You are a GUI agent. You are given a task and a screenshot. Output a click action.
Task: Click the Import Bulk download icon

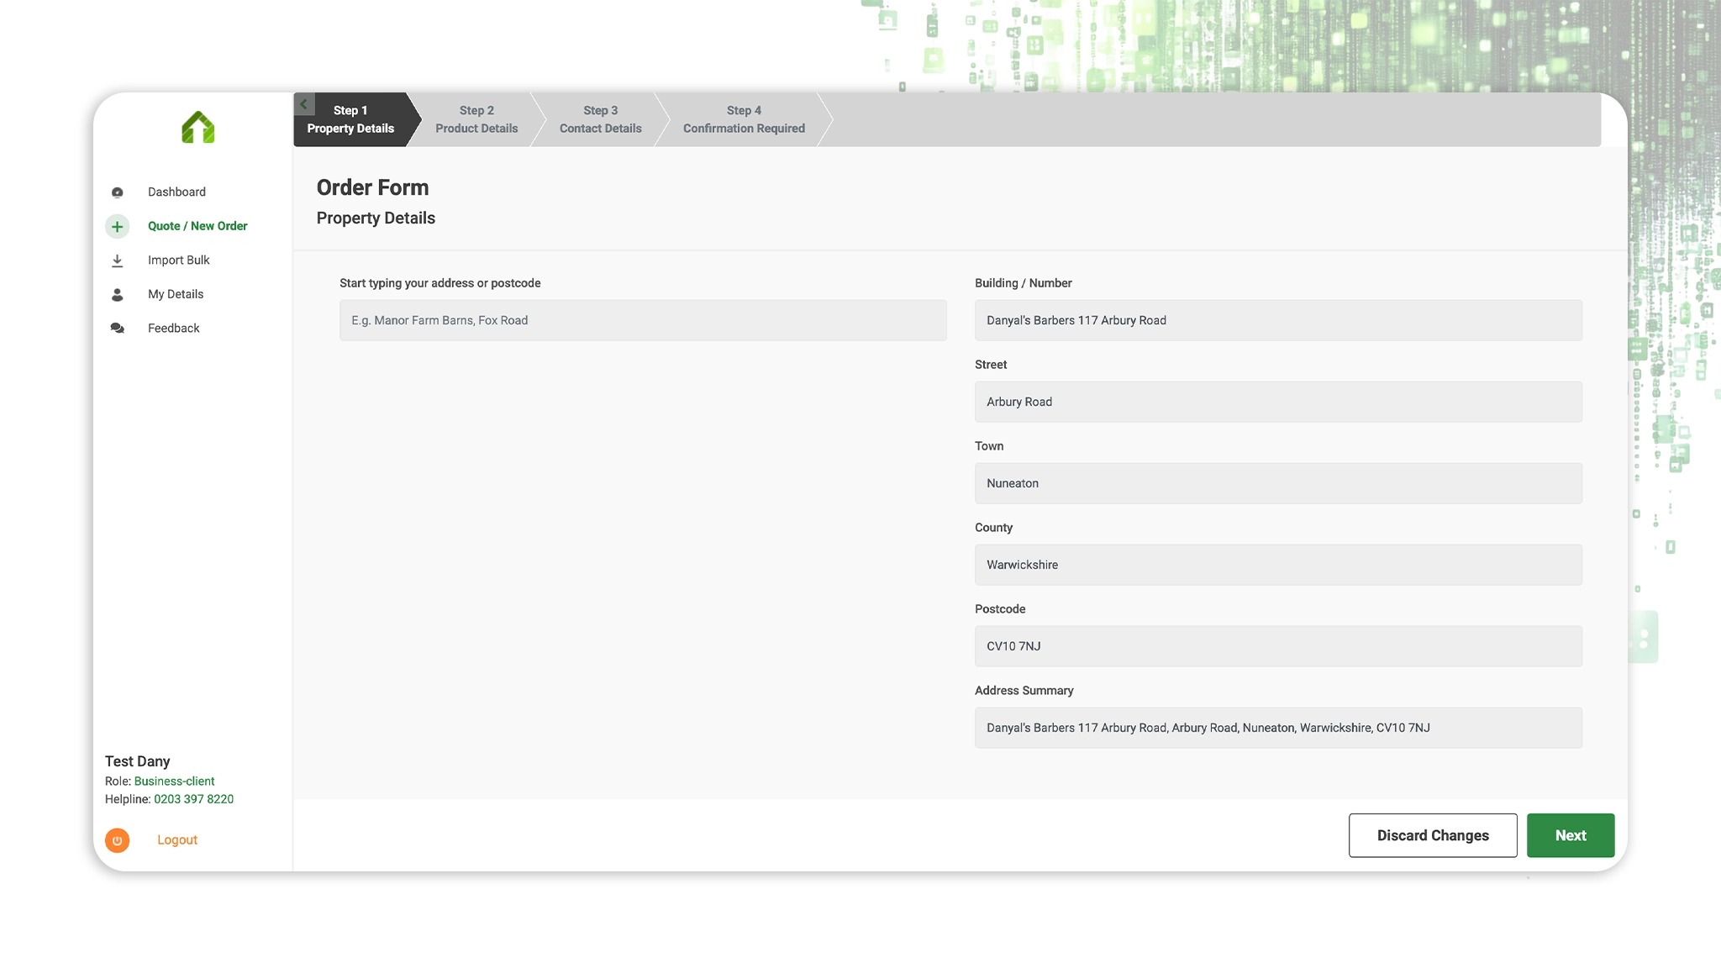click(118, 261)
